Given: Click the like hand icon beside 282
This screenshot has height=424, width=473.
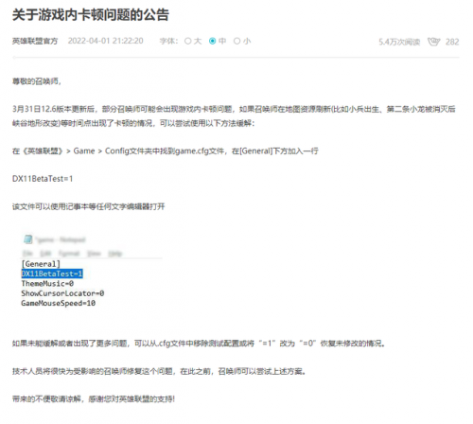Looking at the screenshot, I should point(433,42).
